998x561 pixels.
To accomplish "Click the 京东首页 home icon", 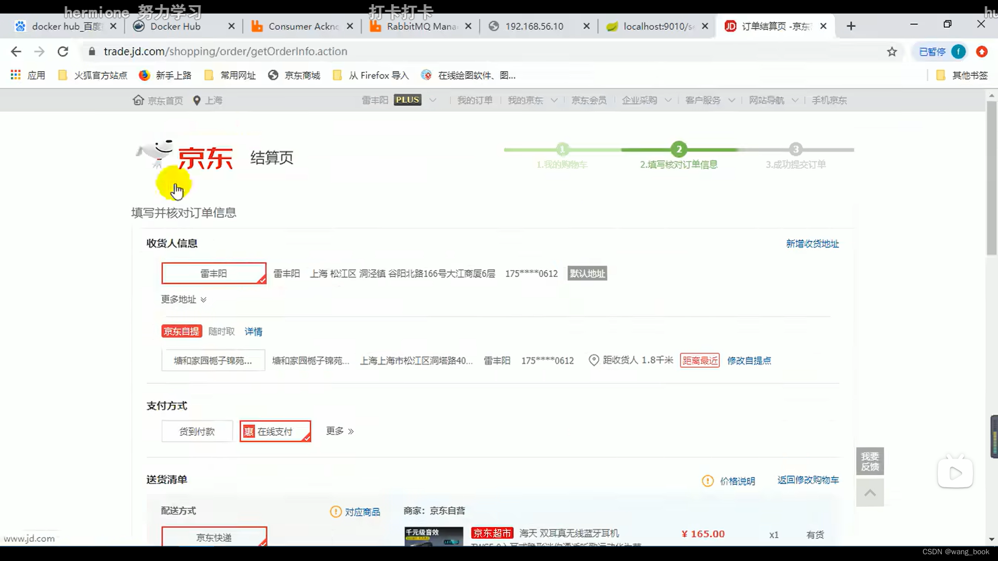I will 138,100.
